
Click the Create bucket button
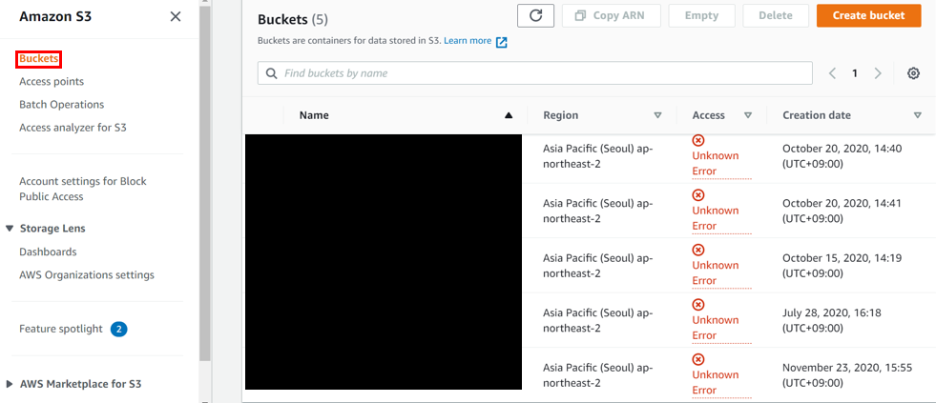coord(868,15)
